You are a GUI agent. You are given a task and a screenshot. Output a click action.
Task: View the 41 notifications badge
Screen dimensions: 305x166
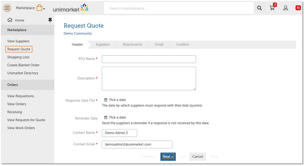point(298,8)
